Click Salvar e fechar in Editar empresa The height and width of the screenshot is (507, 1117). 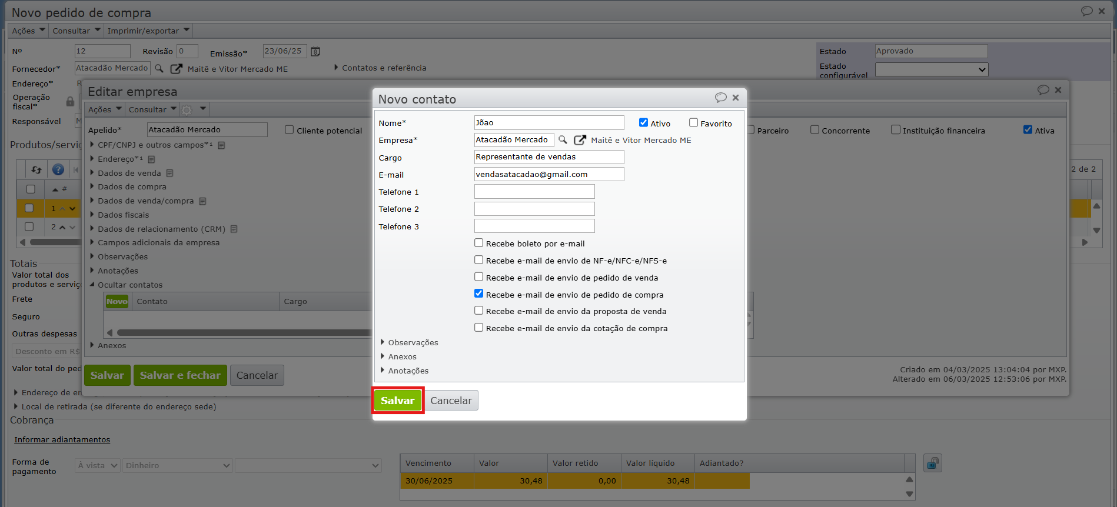[x=180, y=375]
